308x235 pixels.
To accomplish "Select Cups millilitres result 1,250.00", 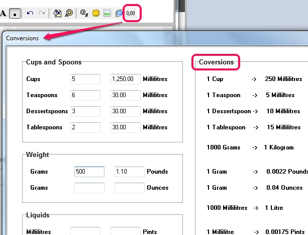I will [126, 79].
